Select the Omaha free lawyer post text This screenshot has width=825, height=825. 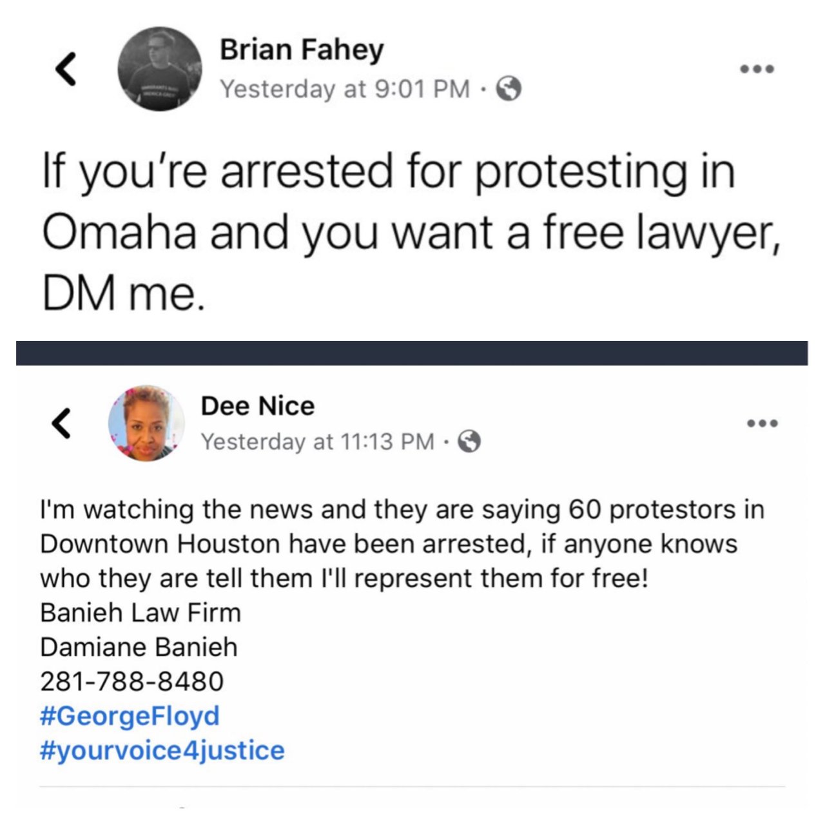click(x=411, y=232)
